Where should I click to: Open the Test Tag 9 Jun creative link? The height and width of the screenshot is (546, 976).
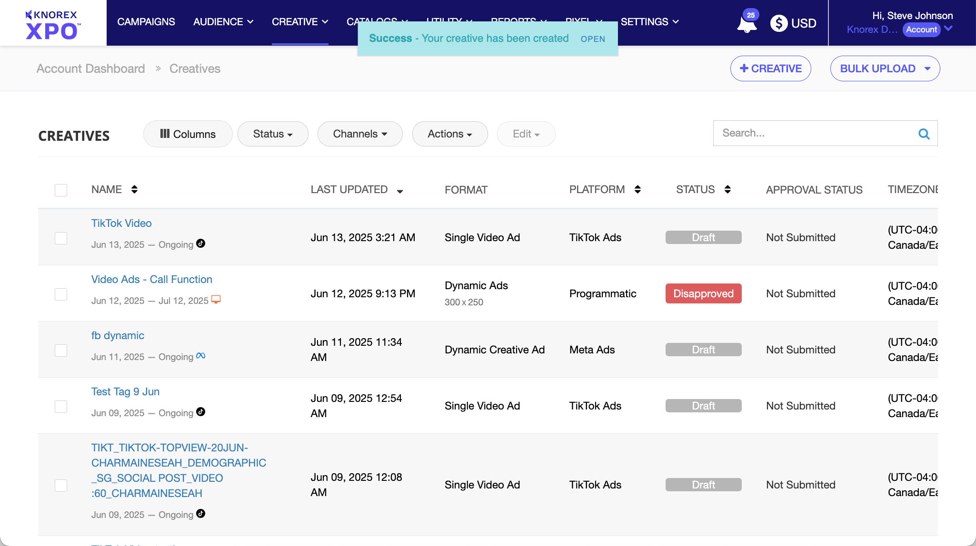point(125,391)
